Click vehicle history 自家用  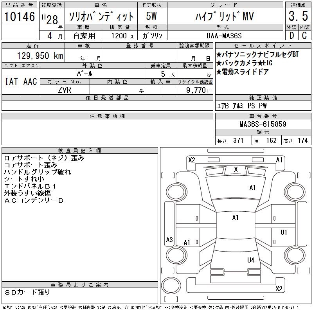coord(84,36)
